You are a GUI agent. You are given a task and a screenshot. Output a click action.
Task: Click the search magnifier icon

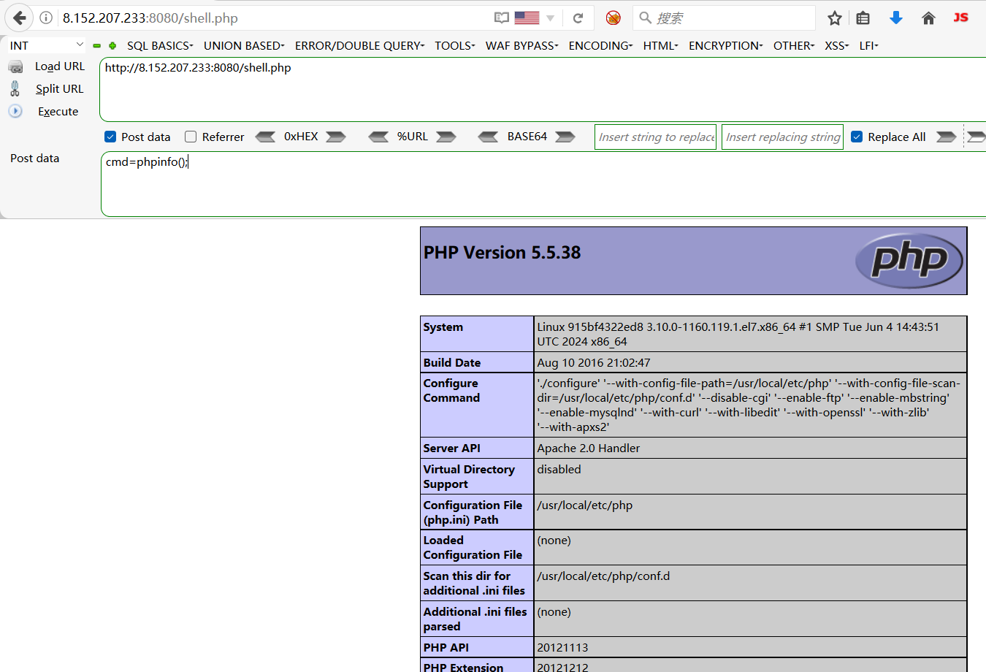pyautogui.click(x=645, y=18)
